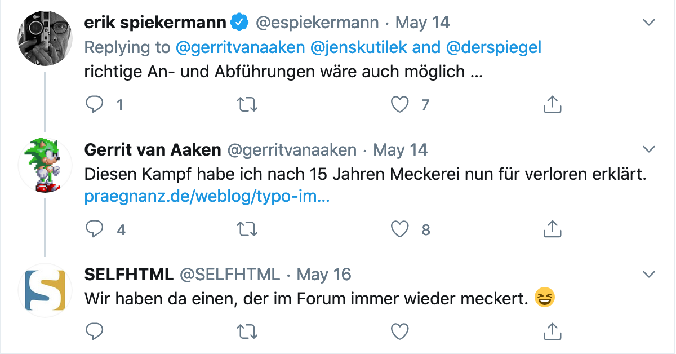Image resolution: width=676 pixels, height=354 pixels.
Task: Open the @derspiegel mention link
Action: pyautogui.click(x=493, y=47)
